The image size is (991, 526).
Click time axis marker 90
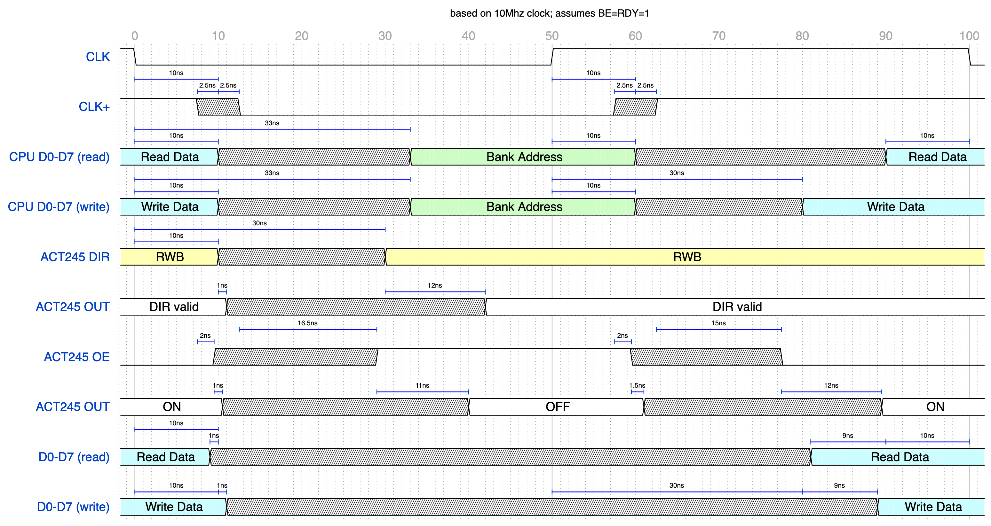click(886, 36)
